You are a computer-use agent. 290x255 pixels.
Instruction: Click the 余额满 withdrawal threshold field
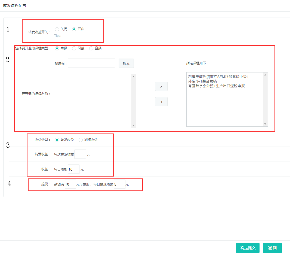70,184
